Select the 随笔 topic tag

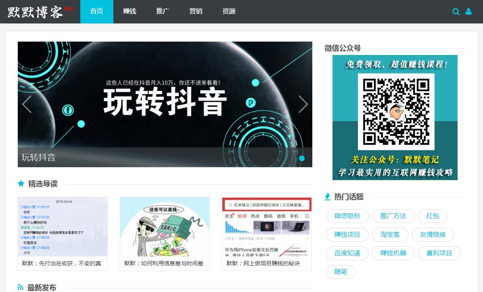tap(341, 272)
